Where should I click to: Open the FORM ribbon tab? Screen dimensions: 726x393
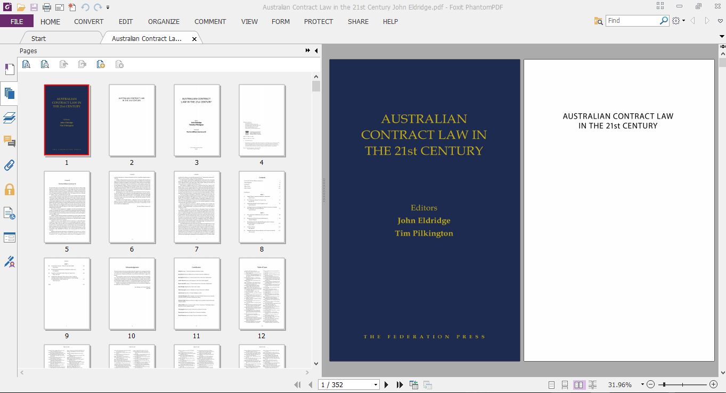[x=281, y=22]
